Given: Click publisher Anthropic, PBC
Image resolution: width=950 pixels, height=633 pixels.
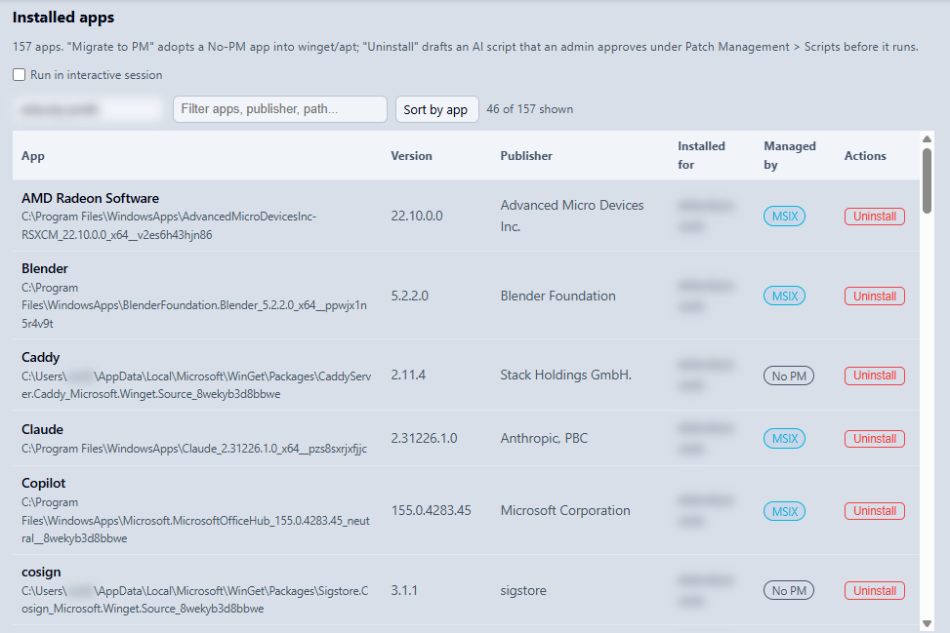Looking at the screenshot, I should pos(544,438).
